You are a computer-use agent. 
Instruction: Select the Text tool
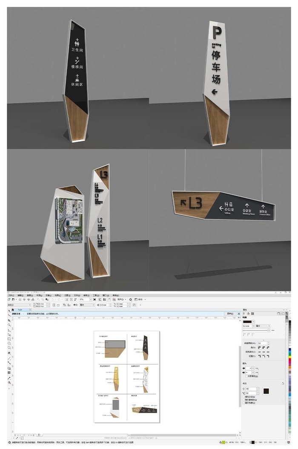coord(9,353)
